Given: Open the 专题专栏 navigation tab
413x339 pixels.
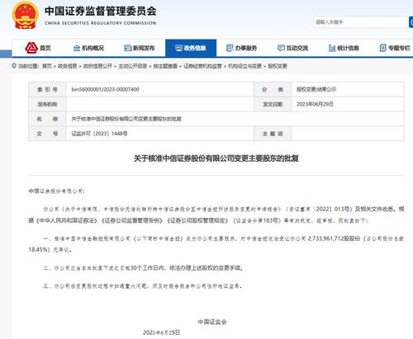Looking at the screenshot, I should 395,48.
